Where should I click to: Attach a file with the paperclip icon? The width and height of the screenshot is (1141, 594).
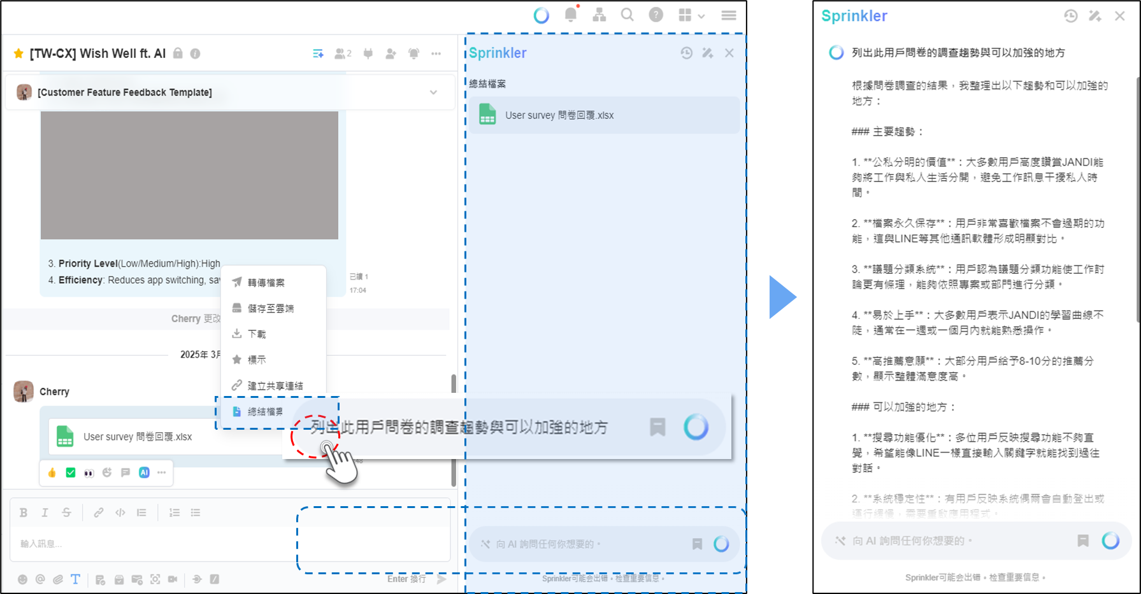[x=58, y=579]
